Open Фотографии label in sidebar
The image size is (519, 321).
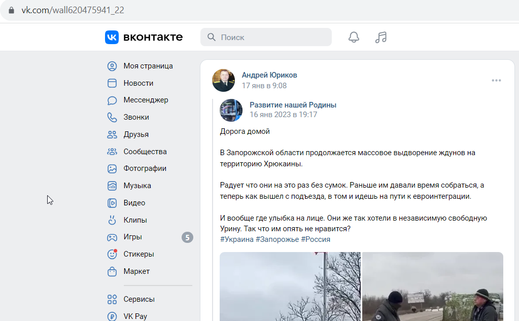click(145, 168)
